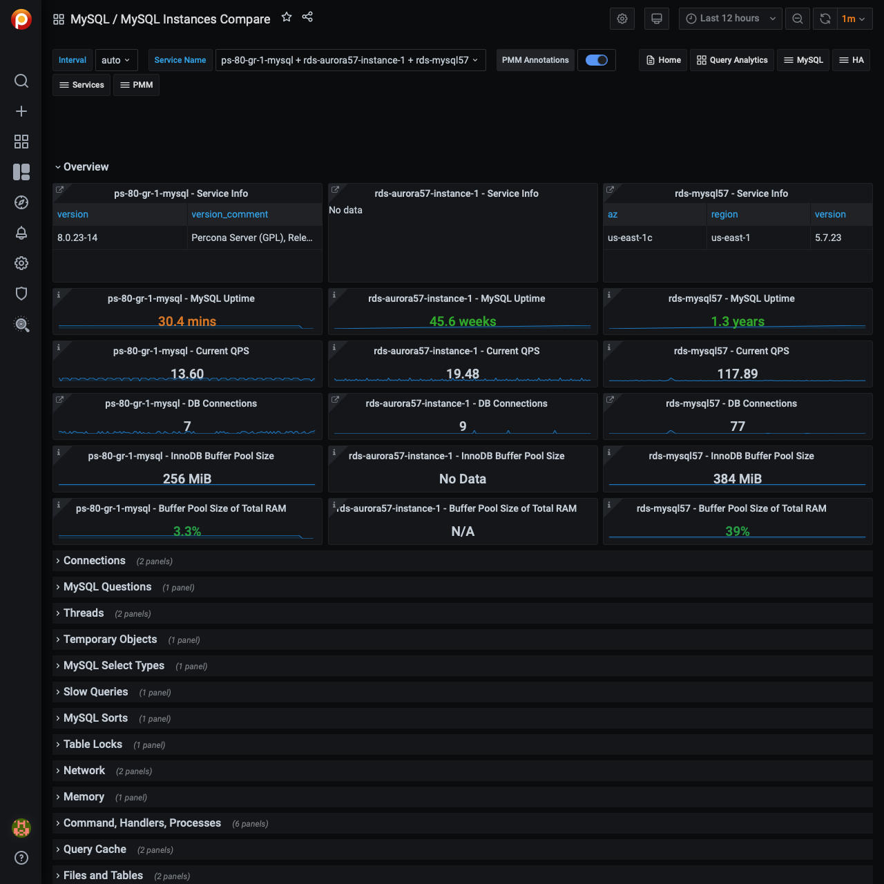Screen dimensions: 884x884
Task: Open dashboard settings gear icon
Action: point(622,19)
